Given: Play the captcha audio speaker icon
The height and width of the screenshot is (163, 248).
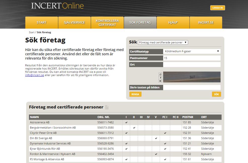Looking at the screenshot, I should [x=160, y=81].
